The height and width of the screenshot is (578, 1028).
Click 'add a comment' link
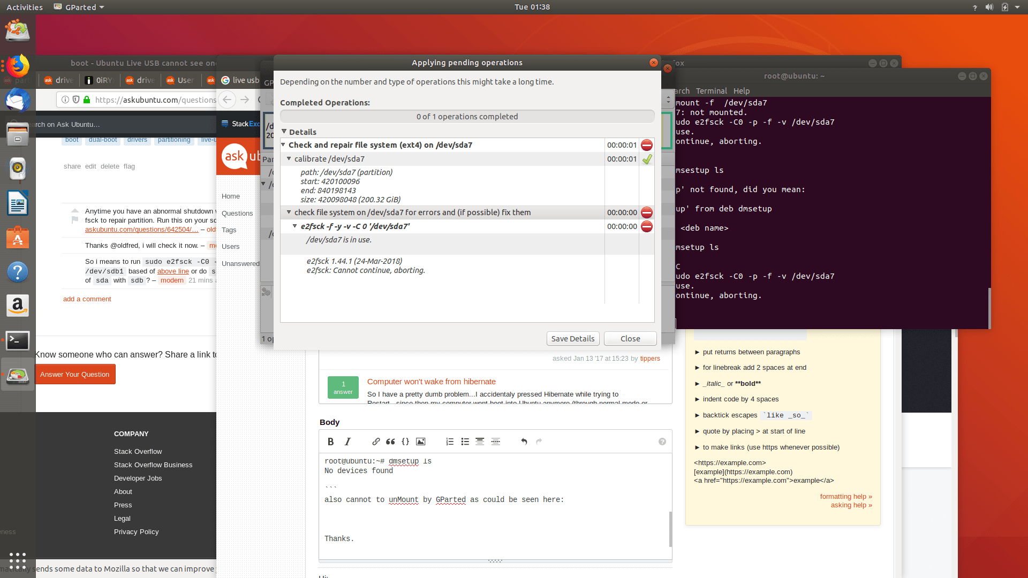click(x=87, y=299)
